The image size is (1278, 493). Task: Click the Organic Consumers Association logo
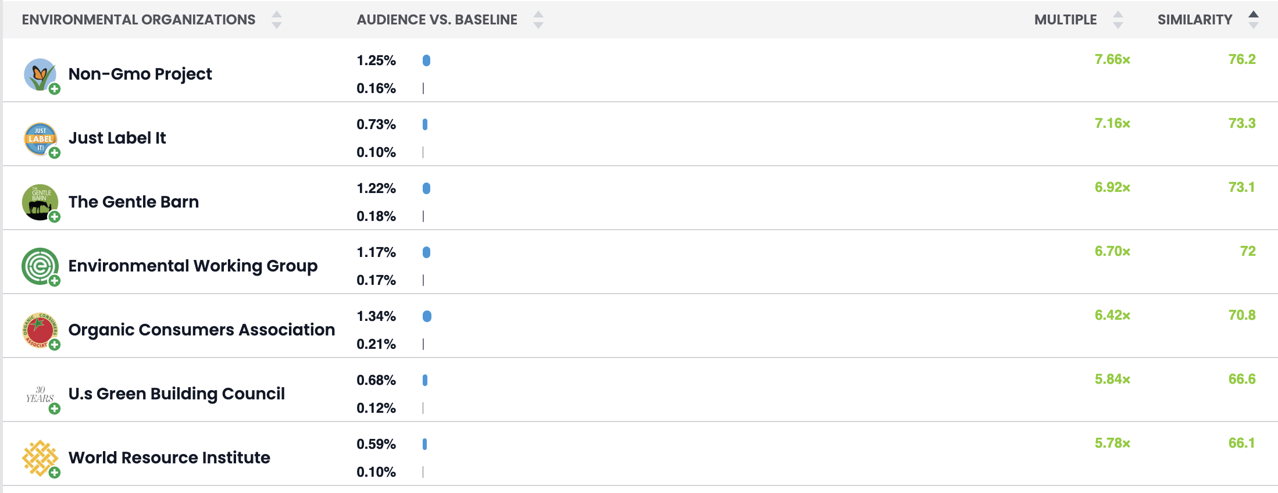[40, 330]
